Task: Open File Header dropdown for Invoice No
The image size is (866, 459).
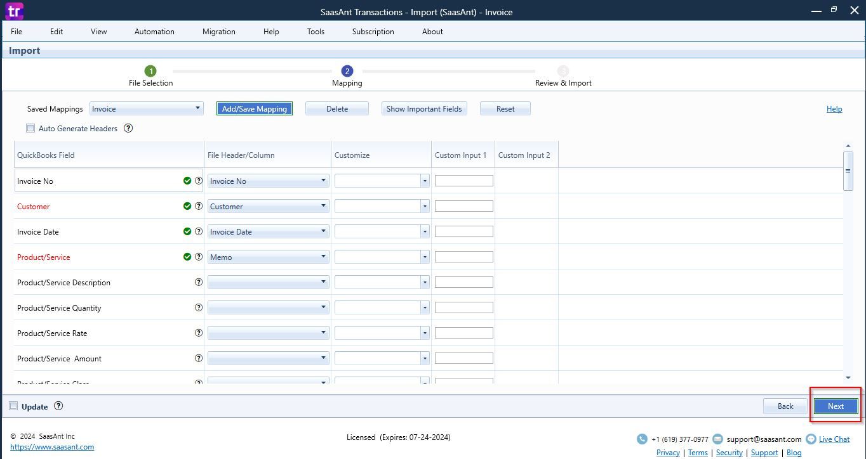Action: tap(268, 181)
